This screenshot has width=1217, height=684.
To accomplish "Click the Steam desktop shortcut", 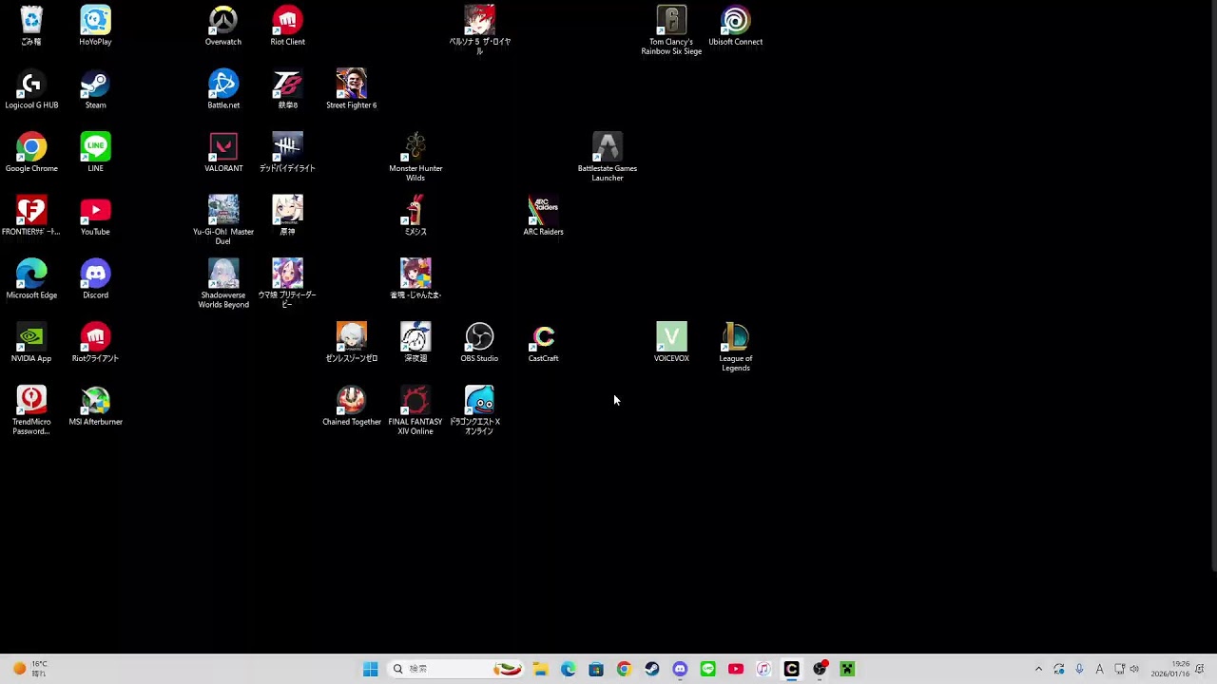I will (95, 89).
